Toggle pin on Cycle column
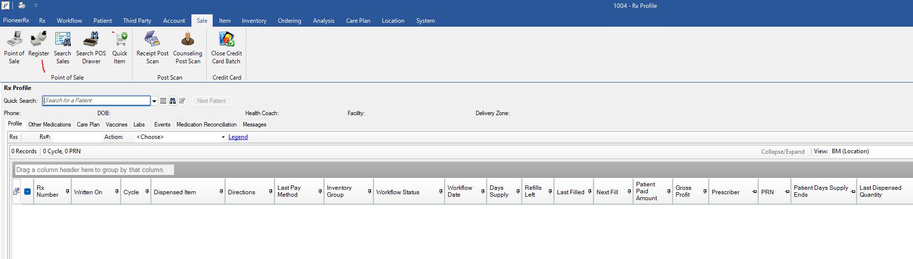Viewport: 913px width, 259px height. pyautogui.click(x=147, y=191)
